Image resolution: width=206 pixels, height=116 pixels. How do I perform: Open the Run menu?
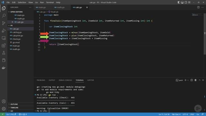tap(42, 2)
